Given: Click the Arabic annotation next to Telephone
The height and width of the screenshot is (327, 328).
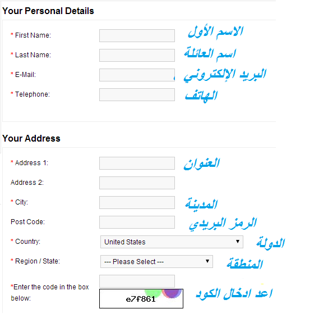Looking at the screenshot, I should (x=201, y=96).
